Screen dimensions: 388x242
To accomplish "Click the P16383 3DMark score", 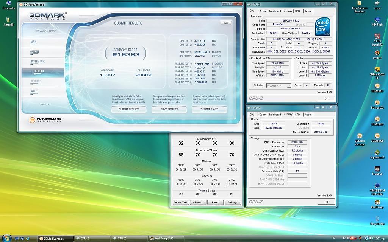I will tap(126, 54).
